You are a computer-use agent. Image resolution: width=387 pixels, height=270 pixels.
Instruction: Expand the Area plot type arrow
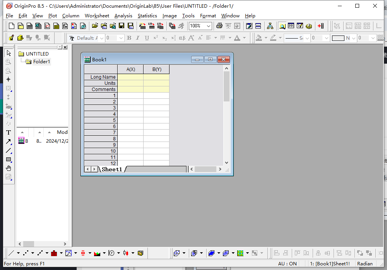[104, 253]
